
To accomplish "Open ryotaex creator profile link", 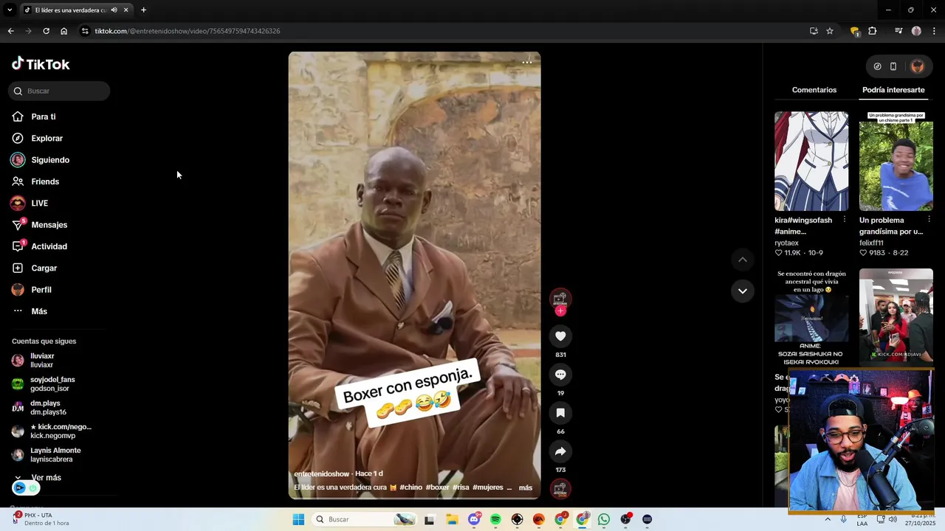I will click(x=786, y=243).
